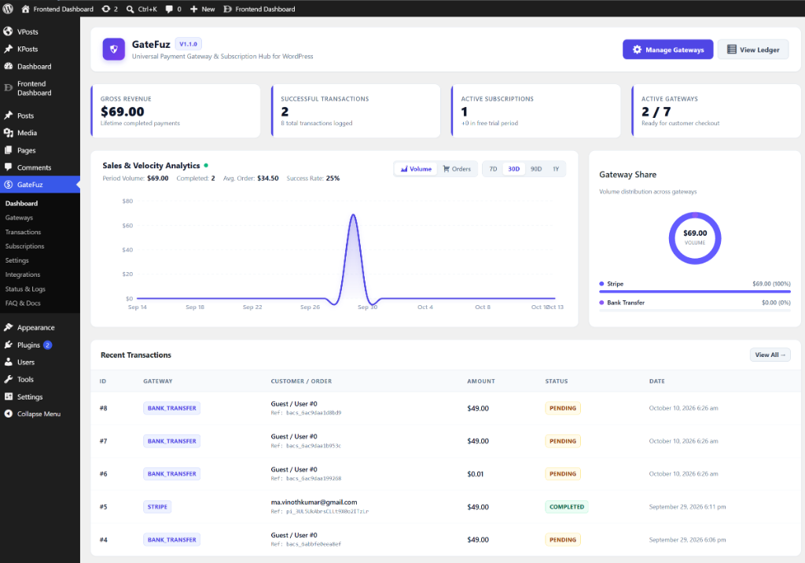Click the Comments sidebar icon
This screenshot has height=563, width=805.
pos(8,167)
